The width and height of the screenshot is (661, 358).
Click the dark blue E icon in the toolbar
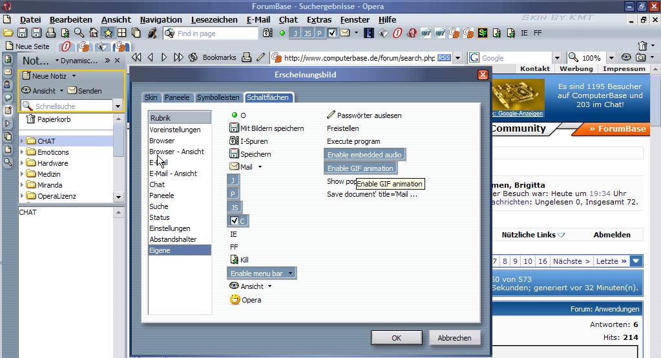click(x=369, y=33)
